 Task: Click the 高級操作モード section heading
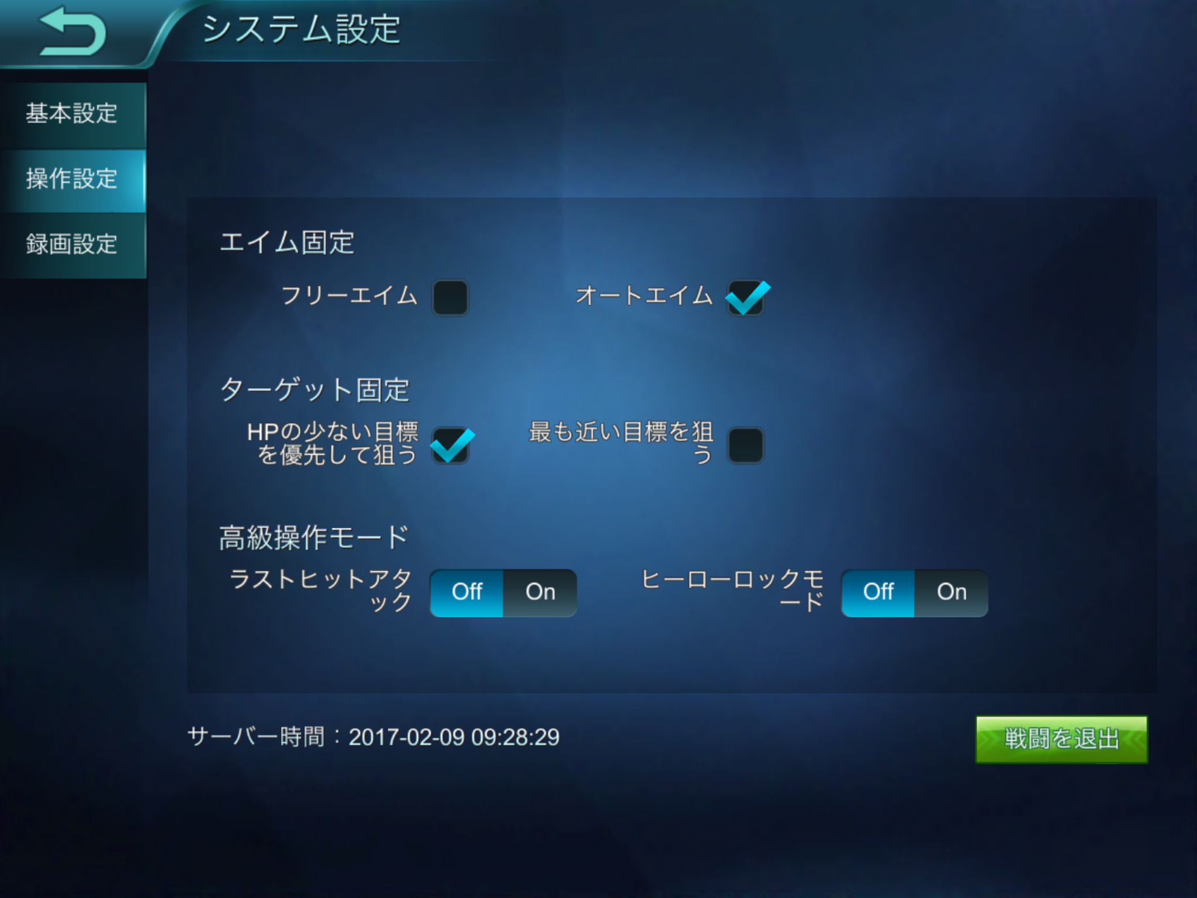click(314, 537)
